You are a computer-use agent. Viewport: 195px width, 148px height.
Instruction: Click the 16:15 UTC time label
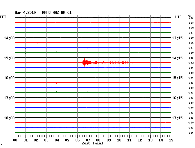click(177, 98)
